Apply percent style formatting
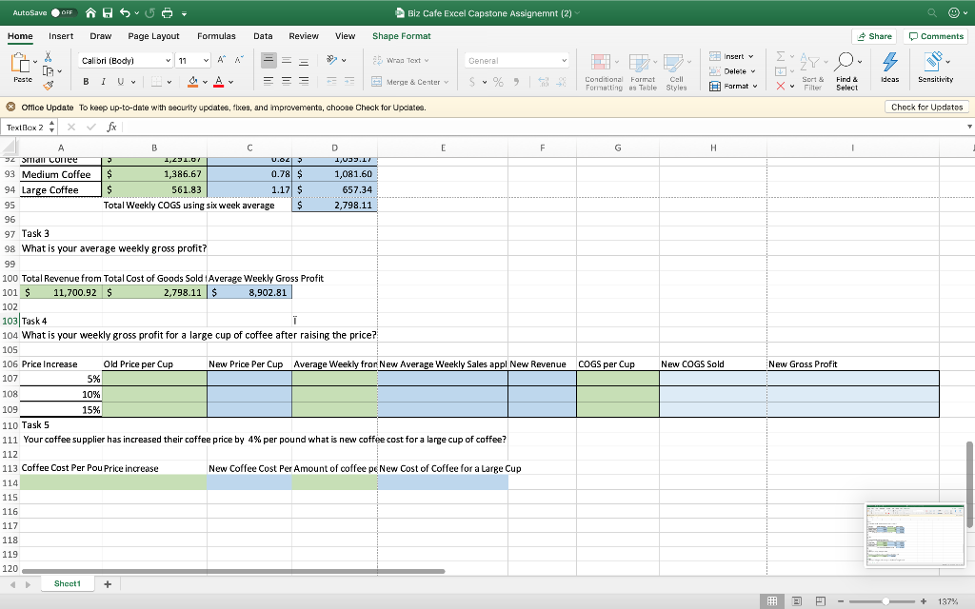This screenshot has height=609, width=975. 498,82
